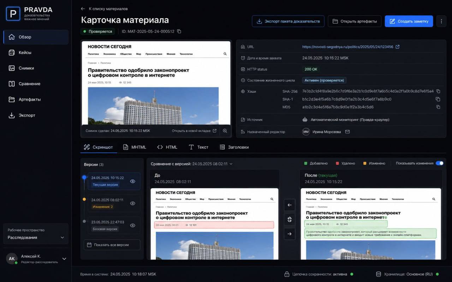Open the three-dot more options menu

(x=441, y=21)
